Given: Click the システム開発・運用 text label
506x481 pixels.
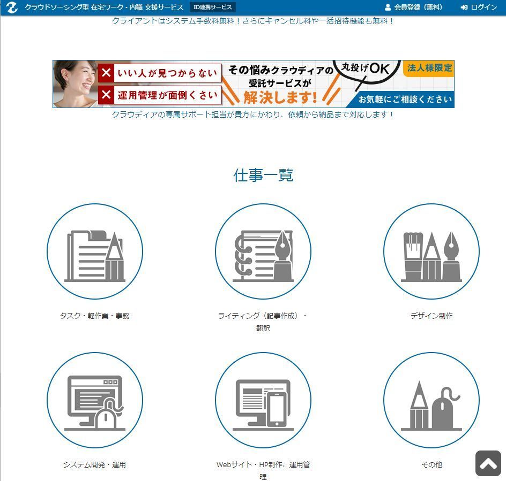Looking at the screenshot, I should pos(94,464).
